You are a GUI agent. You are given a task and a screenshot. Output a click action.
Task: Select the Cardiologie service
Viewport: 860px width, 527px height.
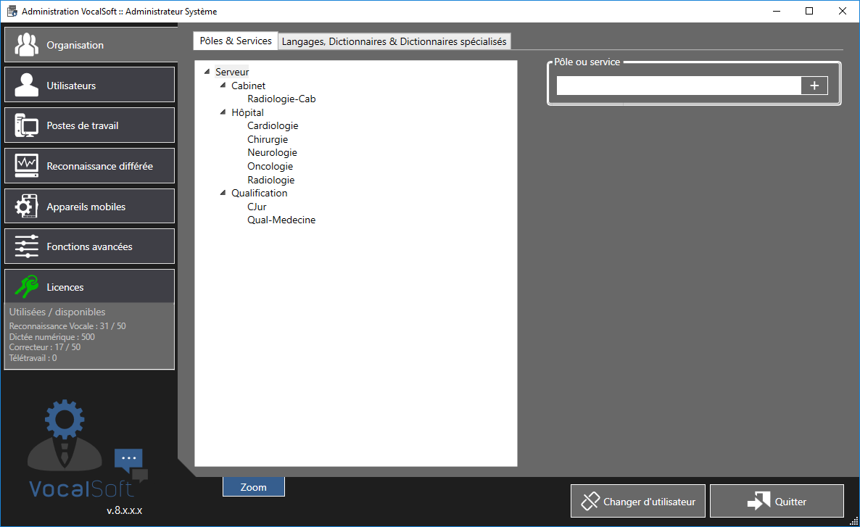click(x=273, y=125)
